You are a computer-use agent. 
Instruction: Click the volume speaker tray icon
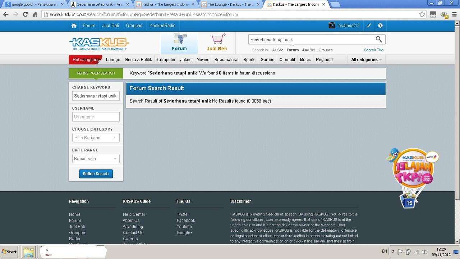pyautogui.click(x=424, y=252)
